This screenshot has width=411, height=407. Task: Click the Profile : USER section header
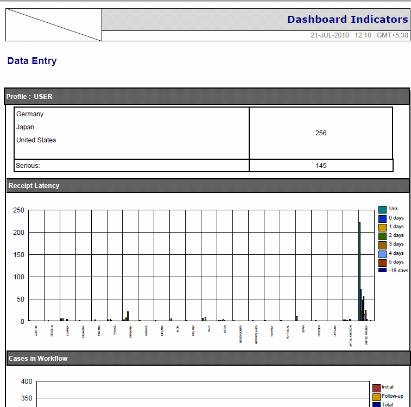[207, 97]
